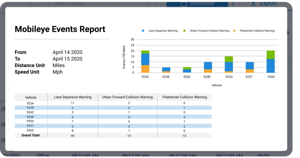Click the Urban Forward Collision Warning column header
Screen dimensions: 300x158
(128, 97)
